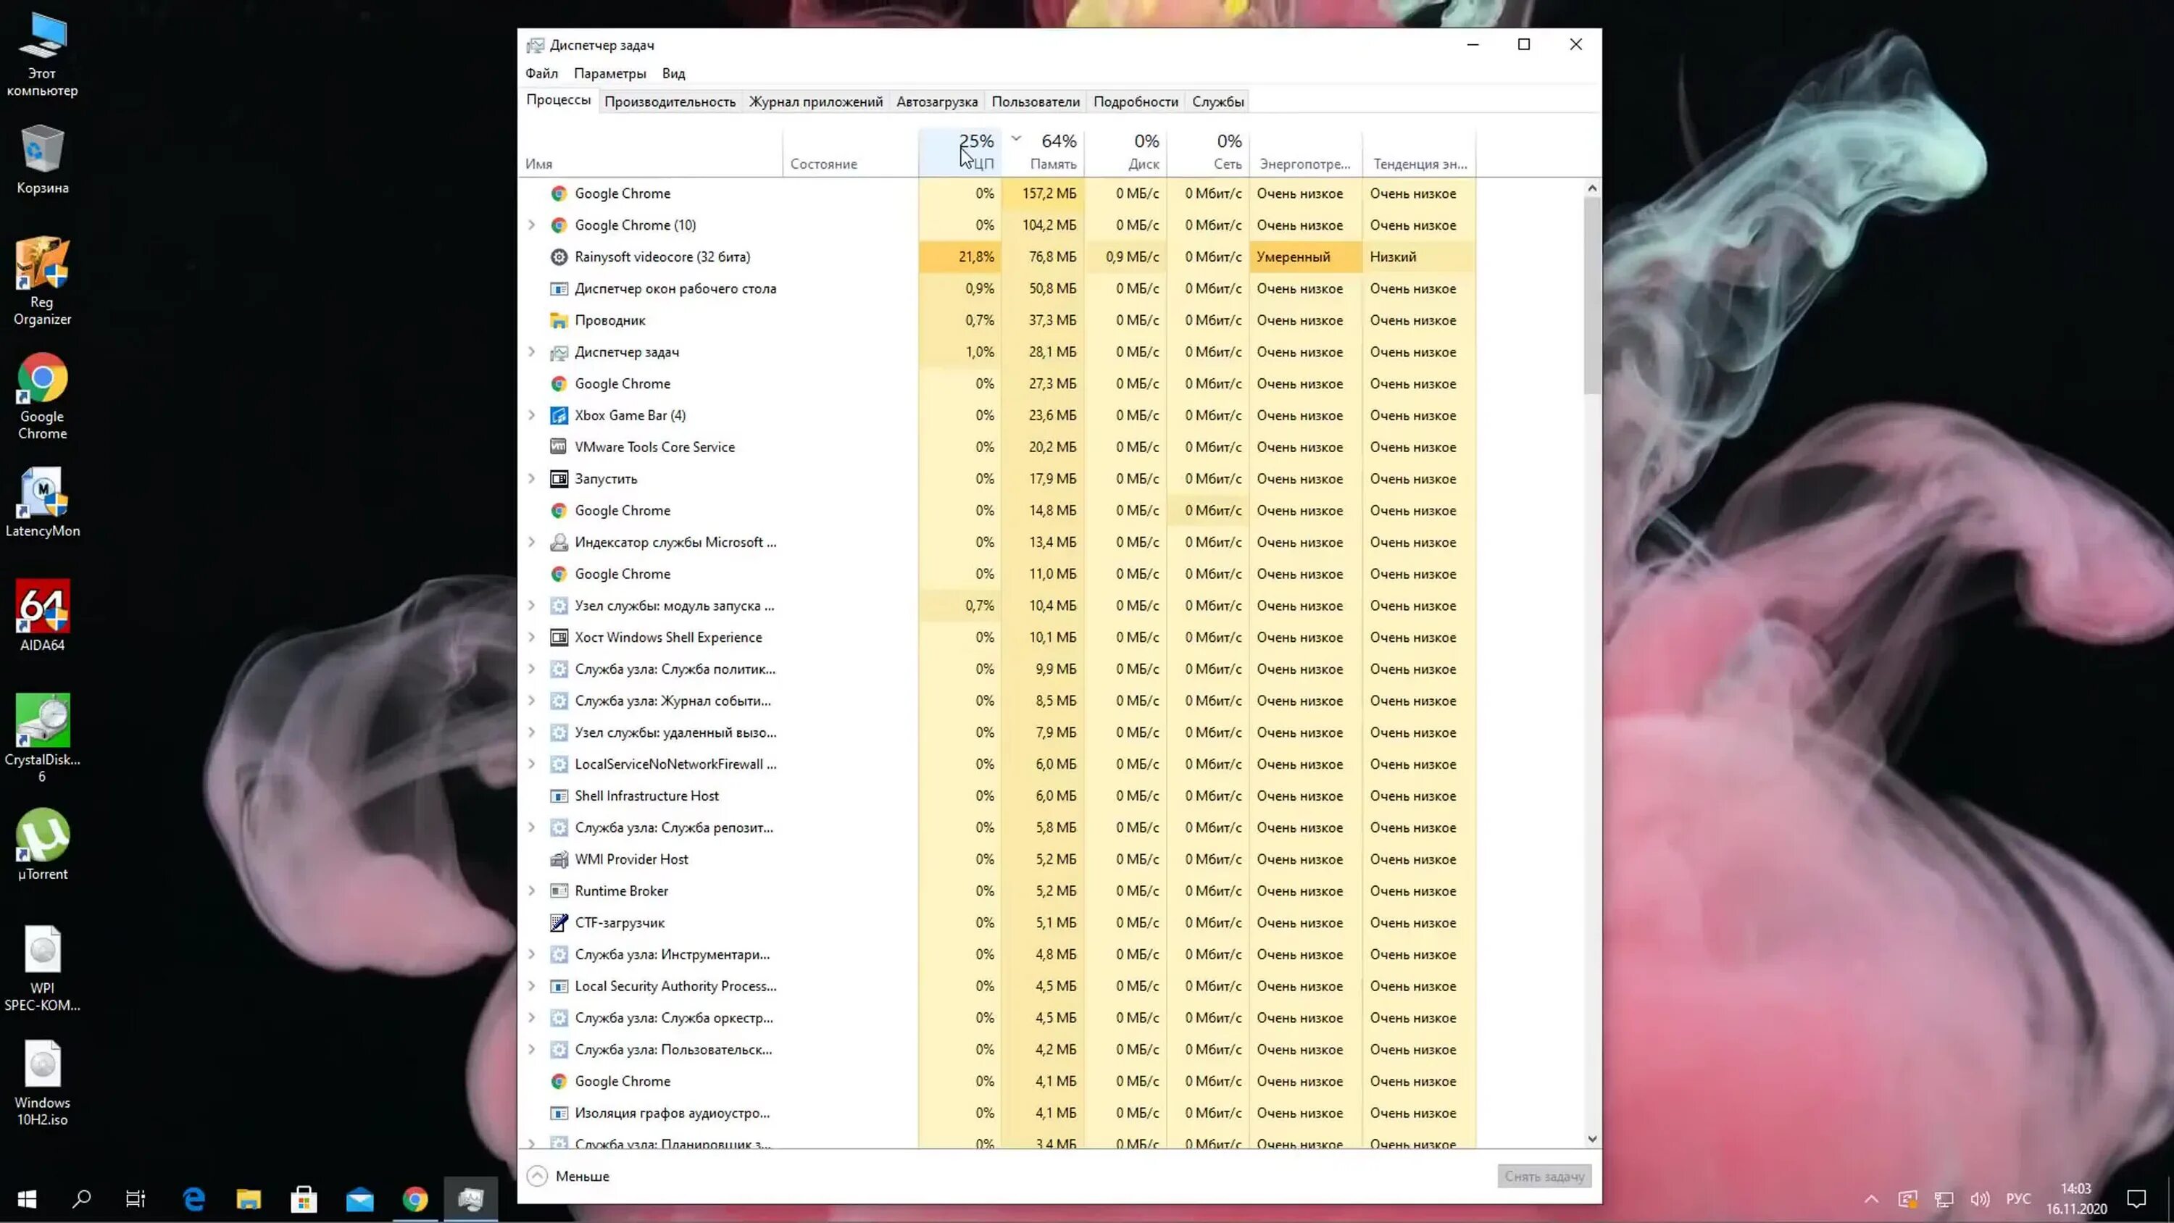Collapse details with Меньше chevron button

(x=538, y=1176)
